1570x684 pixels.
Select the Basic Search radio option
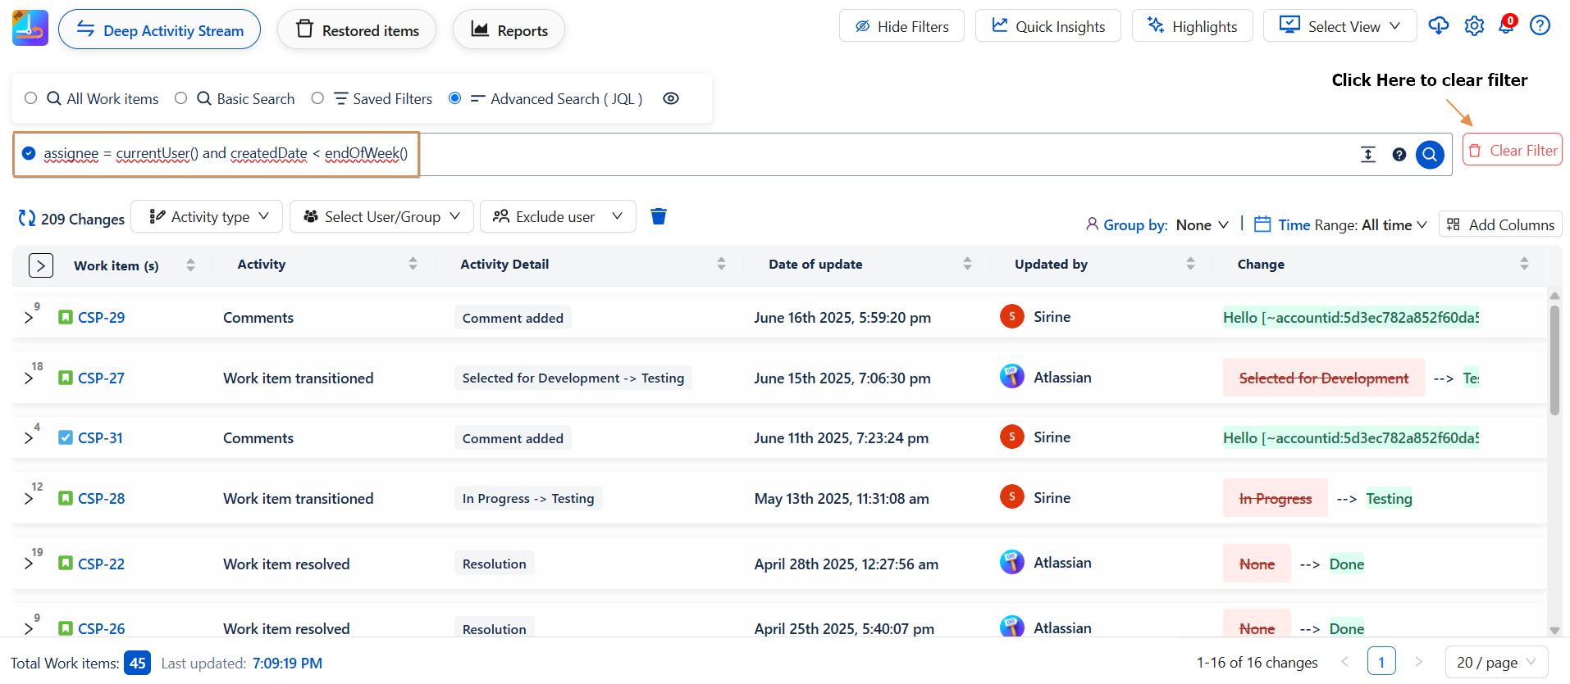point(181,98)
